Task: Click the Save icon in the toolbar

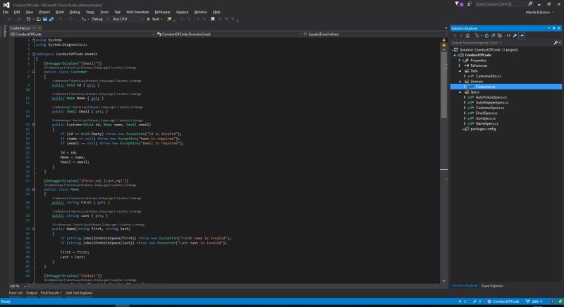Action: pos(45,19)
